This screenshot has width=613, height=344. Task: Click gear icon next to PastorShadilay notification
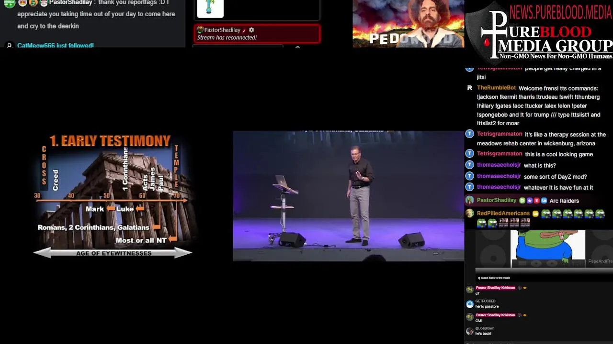point(251,30)
